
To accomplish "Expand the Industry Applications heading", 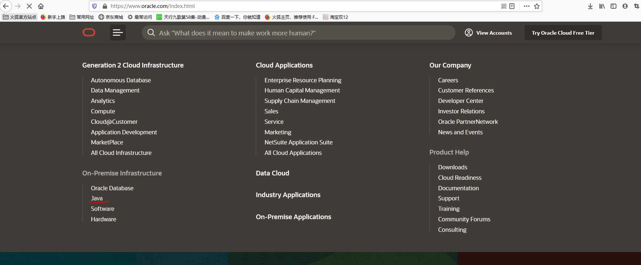I will pos(288,195).
